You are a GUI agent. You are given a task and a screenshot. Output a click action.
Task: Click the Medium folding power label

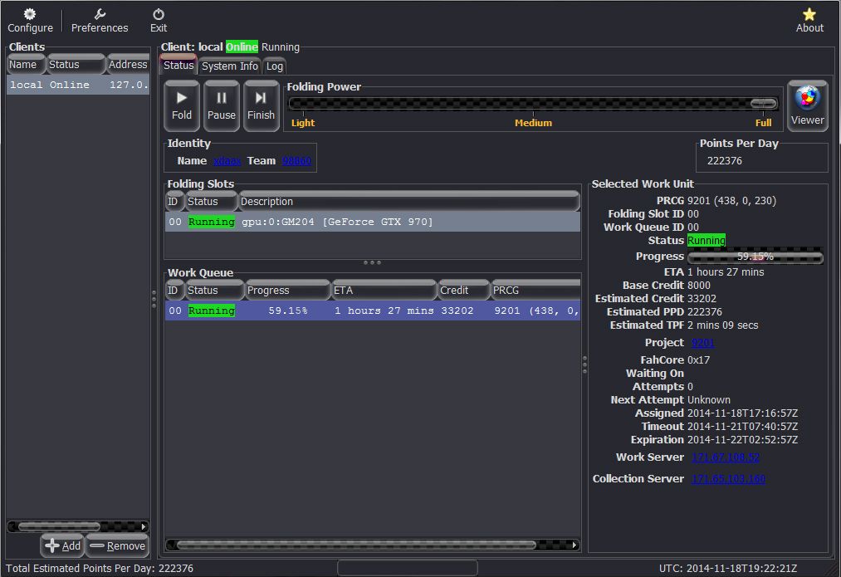(533, 123)
